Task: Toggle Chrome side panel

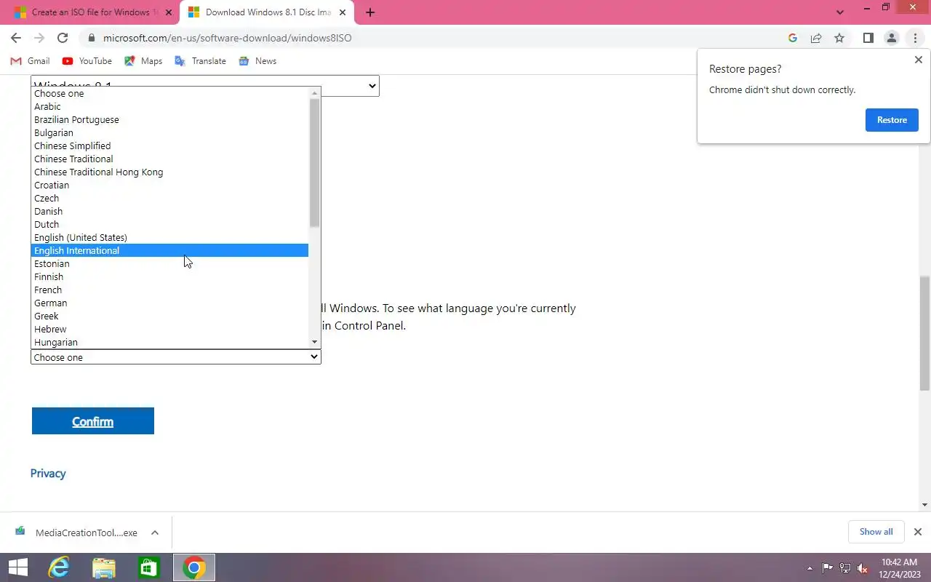Action: 868,38
